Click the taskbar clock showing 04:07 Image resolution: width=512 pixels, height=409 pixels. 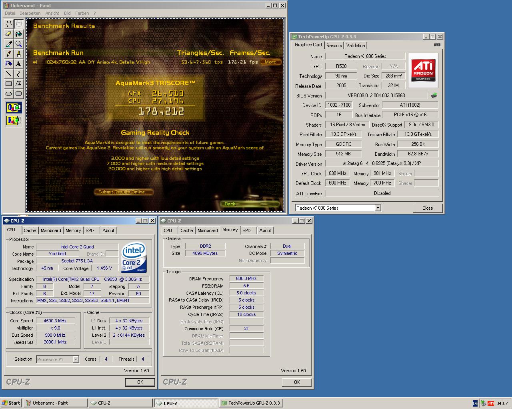pos(502,403)
